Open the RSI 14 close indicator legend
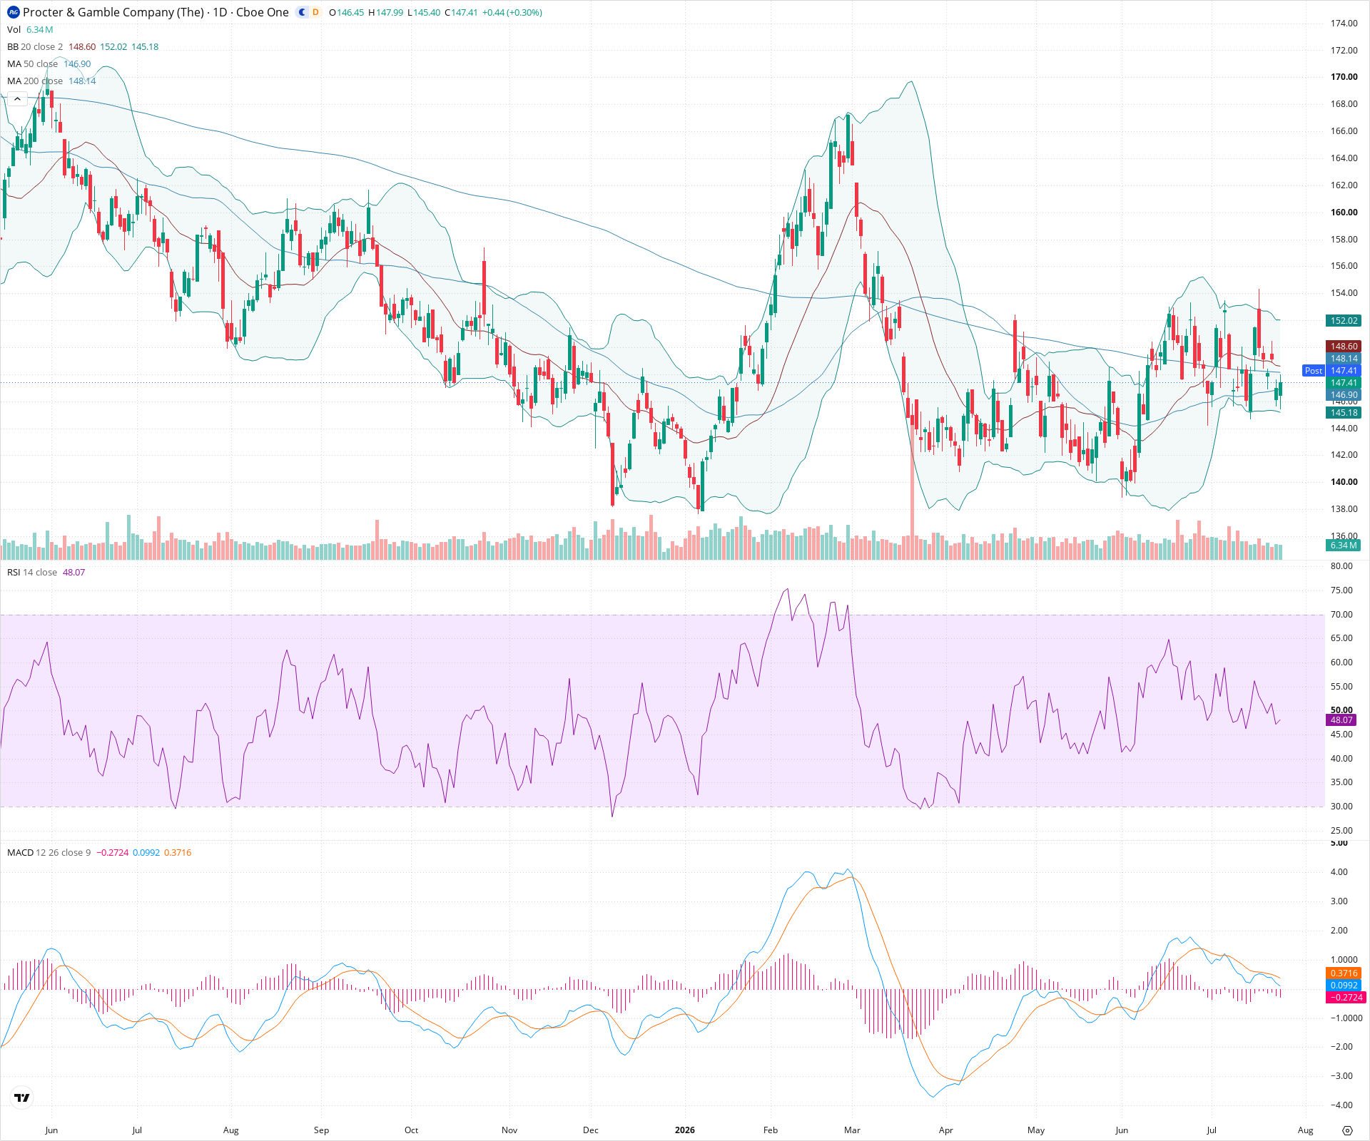 click(32, 572)
